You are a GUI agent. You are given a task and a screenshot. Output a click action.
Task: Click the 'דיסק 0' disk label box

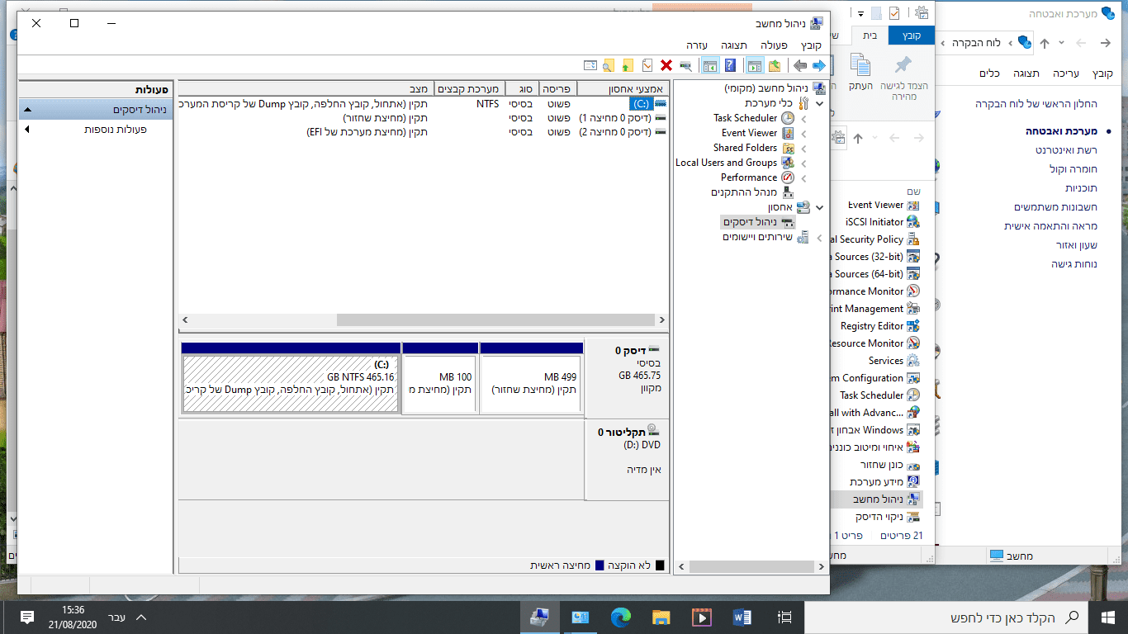click(x=628, y=376)
